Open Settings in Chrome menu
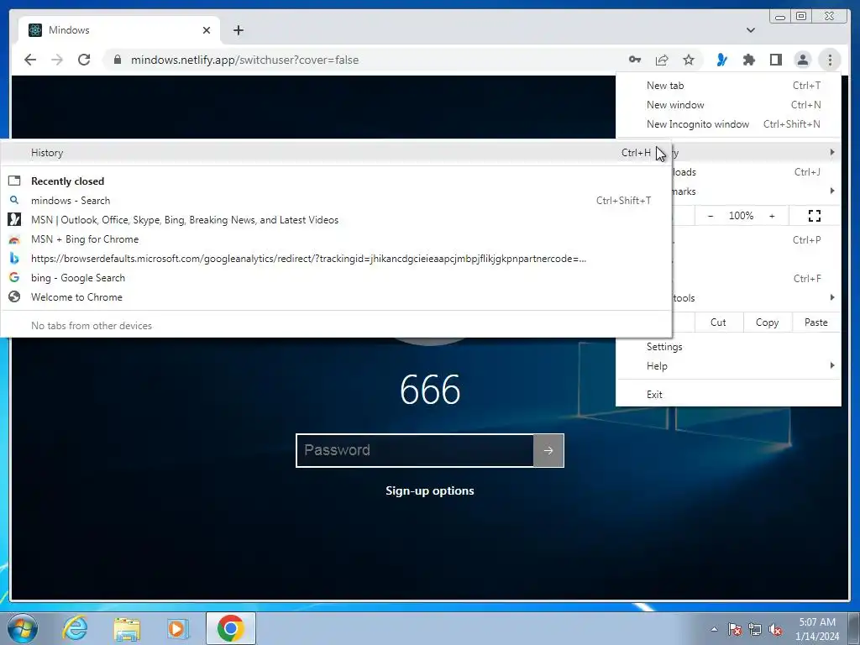The height and width of the screenshot is (645, 860). [x=728, y=347]
